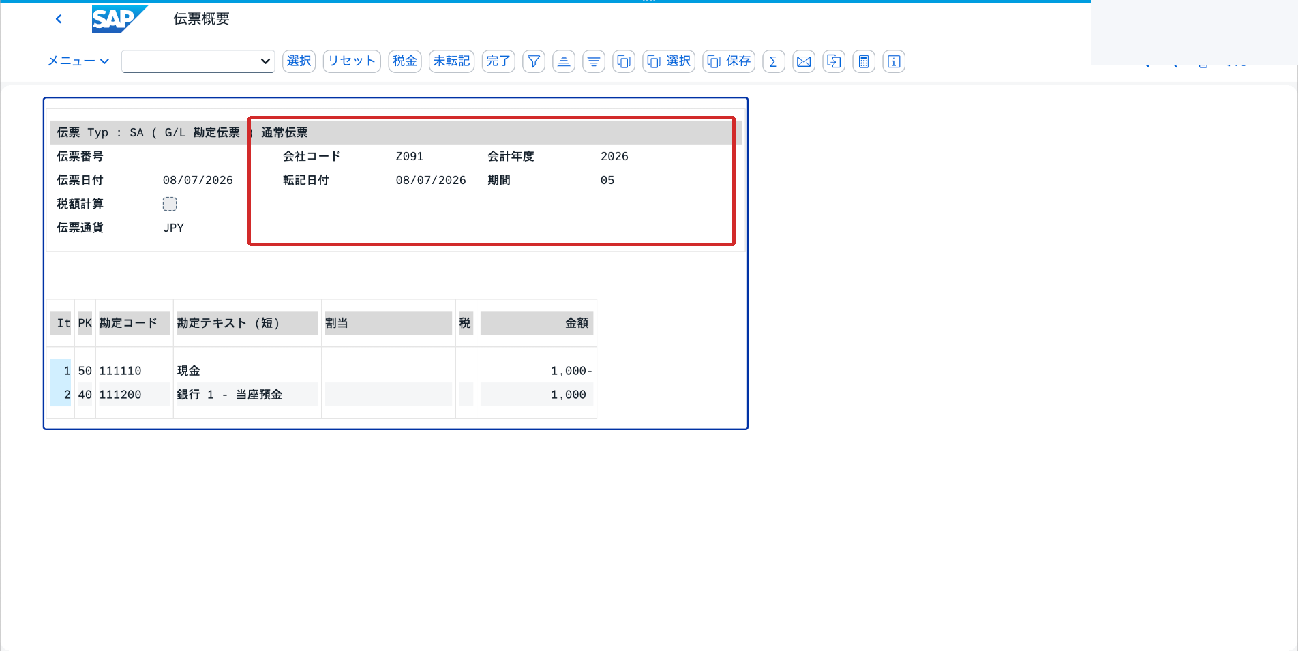
Task: Click the 保存 layout button
Action: tap(729, 61)
